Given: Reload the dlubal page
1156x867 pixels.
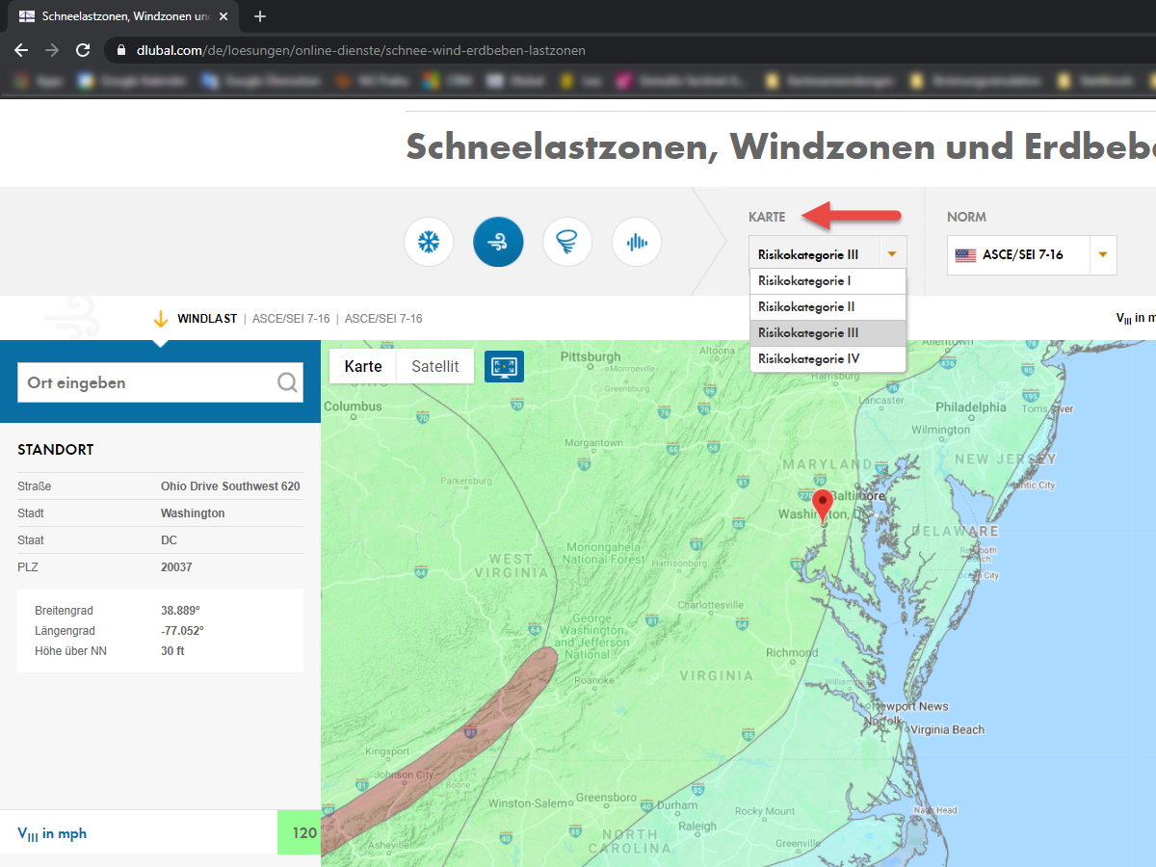Looking at the screenshot, I should point(83,50).
